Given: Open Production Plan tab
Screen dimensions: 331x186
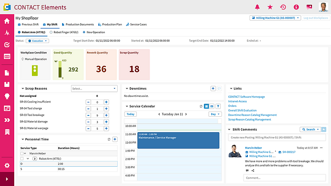Looking at the screenshot, I should pos(110,25).
